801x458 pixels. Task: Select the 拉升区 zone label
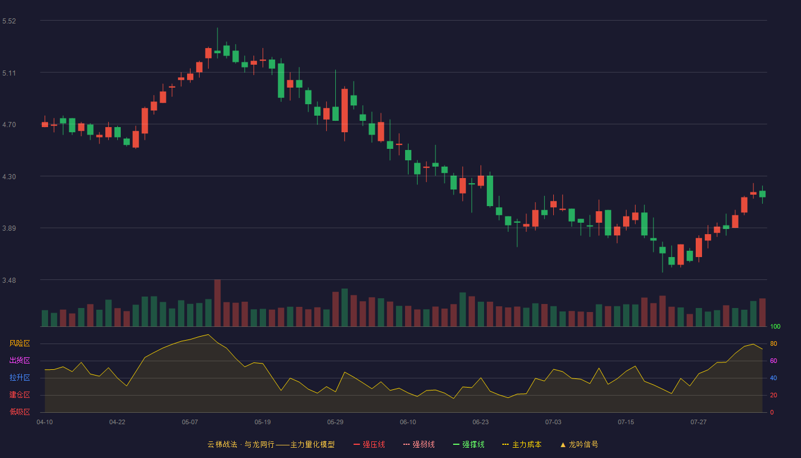tap(19, 378)
